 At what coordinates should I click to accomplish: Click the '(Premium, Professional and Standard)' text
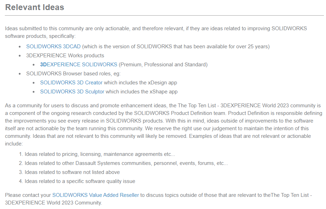point(163,65)
